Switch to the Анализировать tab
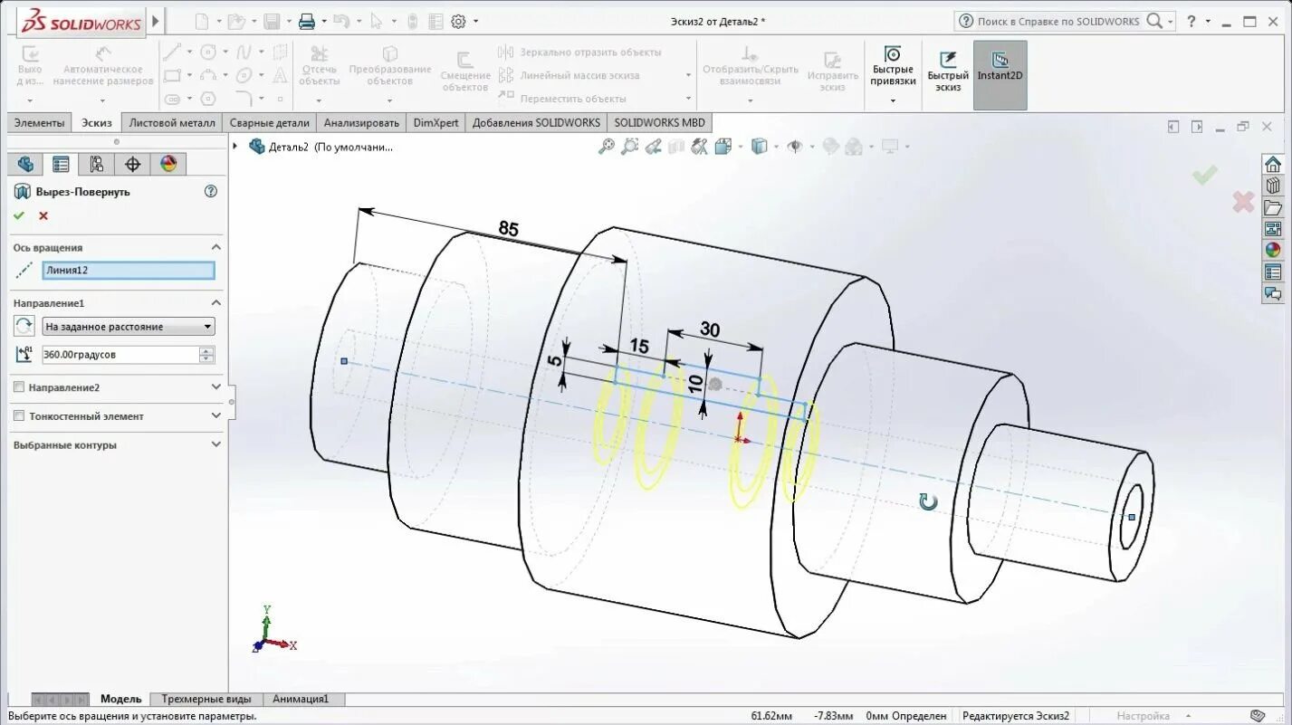 tap(361, 122)
